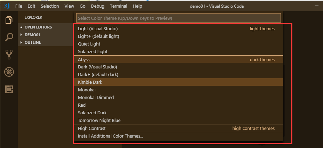The width and height of the screenshot is (323, 148).
Task: Expand the DEMO01 folder section
Action: 32,35
